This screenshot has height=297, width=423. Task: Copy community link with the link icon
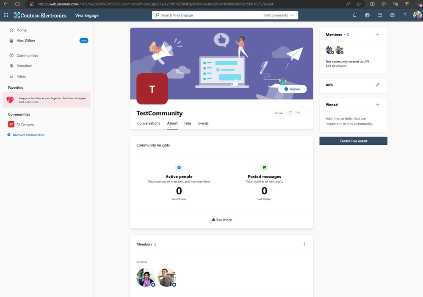(x=298, y=113)
